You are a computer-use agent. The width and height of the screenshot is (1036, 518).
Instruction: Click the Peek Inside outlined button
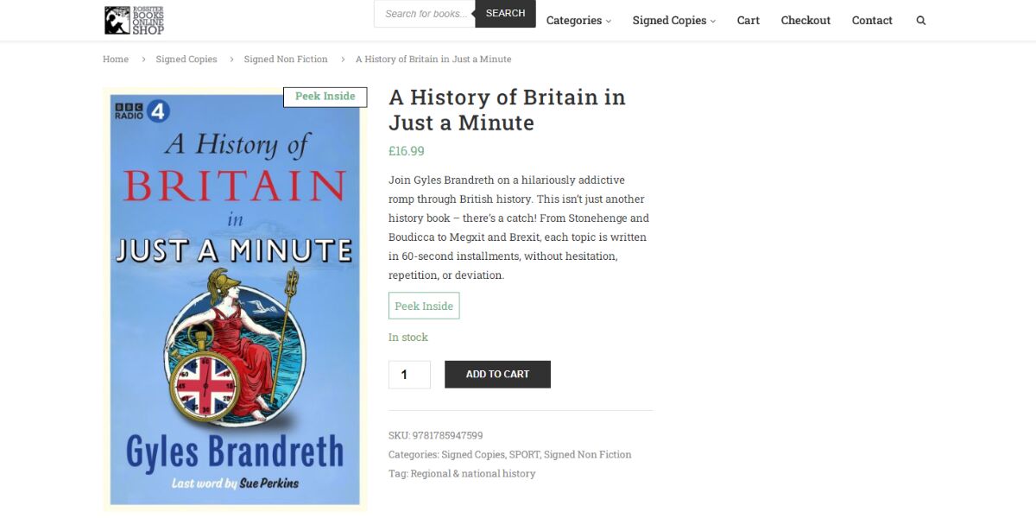[424, 305]
